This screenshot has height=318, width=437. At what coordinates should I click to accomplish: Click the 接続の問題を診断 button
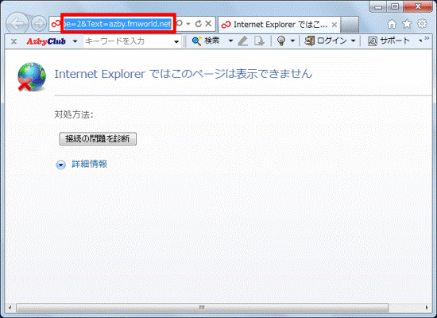98,138
